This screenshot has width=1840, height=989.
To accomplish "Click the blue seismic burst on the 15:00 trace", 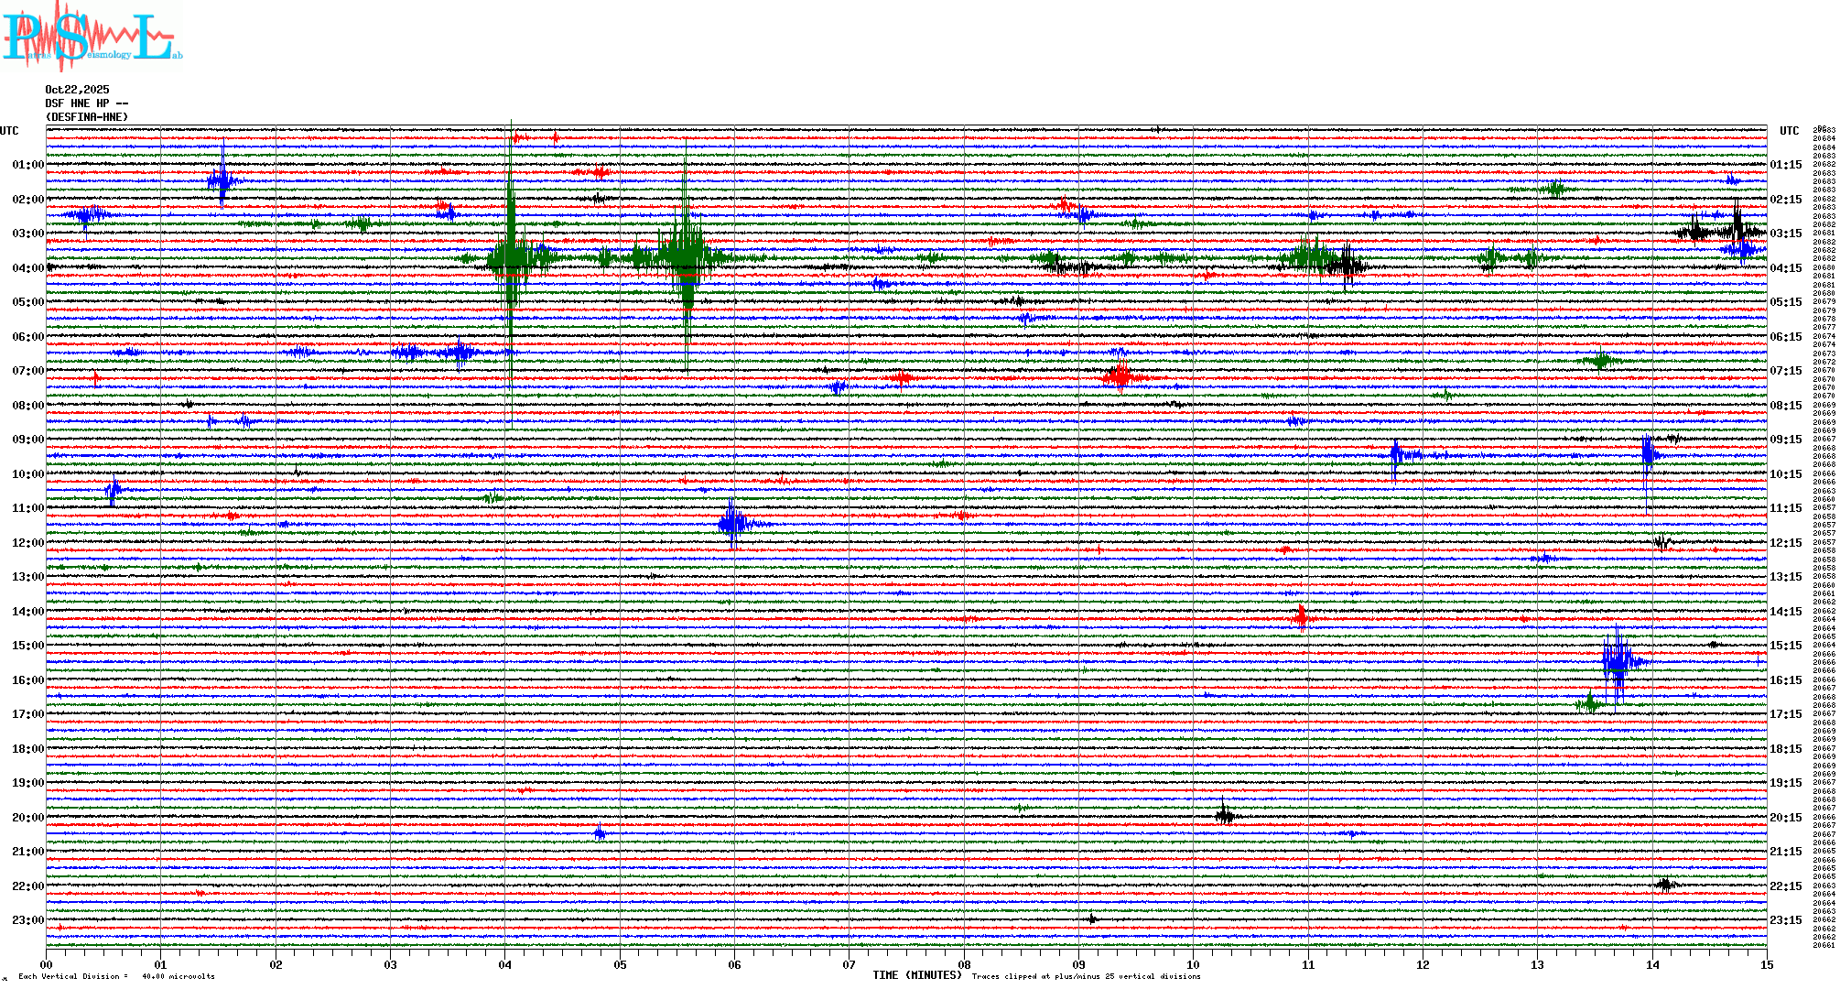I will pyautogui.click(x=1618, y=661).
